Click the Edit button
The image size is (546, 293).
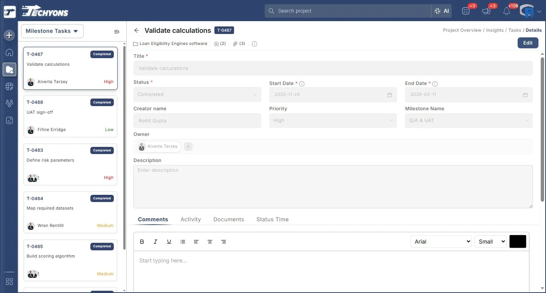click(x=528, y=43)
